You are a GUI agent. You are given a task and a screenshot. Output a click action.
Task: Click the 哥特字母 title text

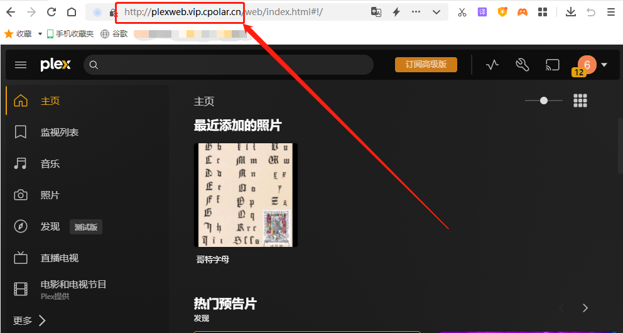click(x=212, y=259)
